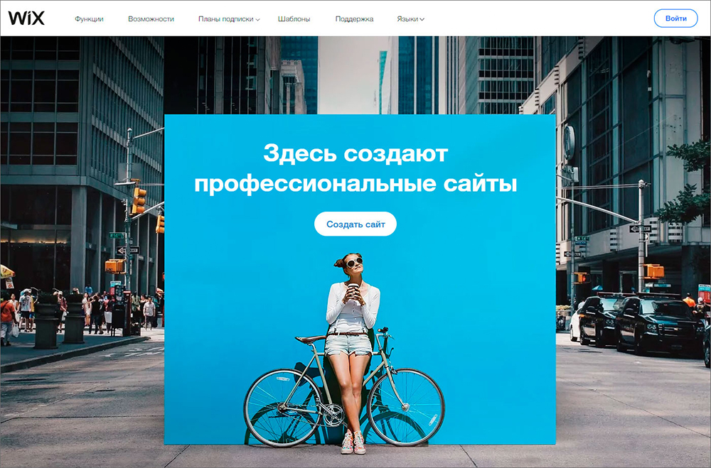Open the Поддержка link
Screen dimensions: 711x468
tap(354, 19)
